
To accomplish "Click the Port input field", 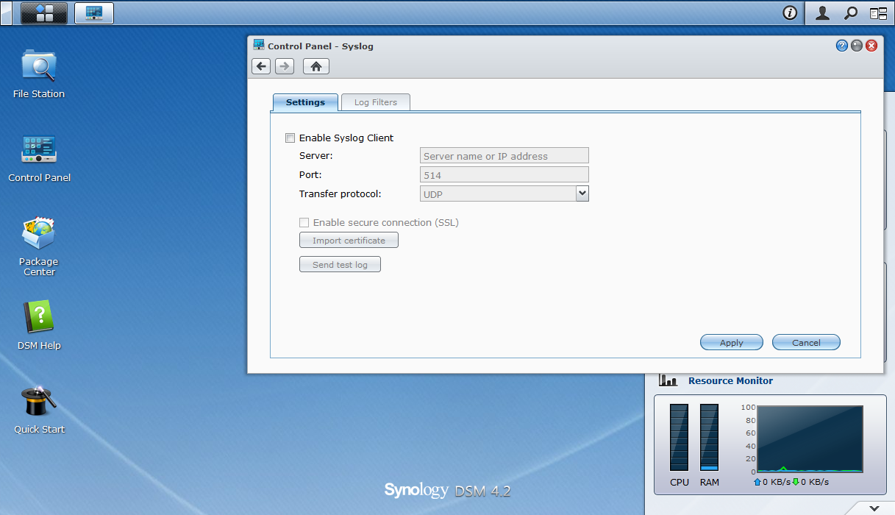I will (x=504, y=174).
